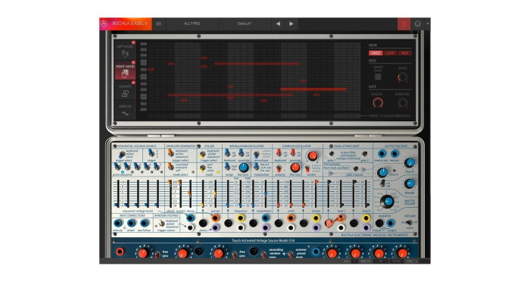Click the master volume knob
The width and height of the screenshot is (530, 282).
pyautogui.click(x=388, y=202)
